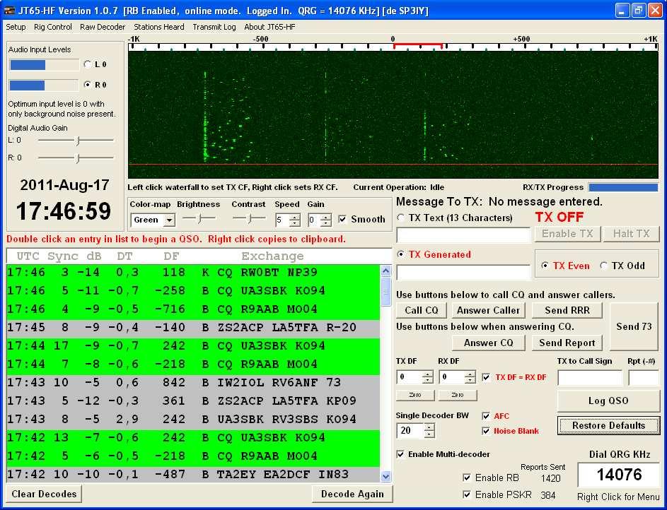Click the Send RRR button
The width and height of the screenshot is (667, 510).
(x=567, y=310)
